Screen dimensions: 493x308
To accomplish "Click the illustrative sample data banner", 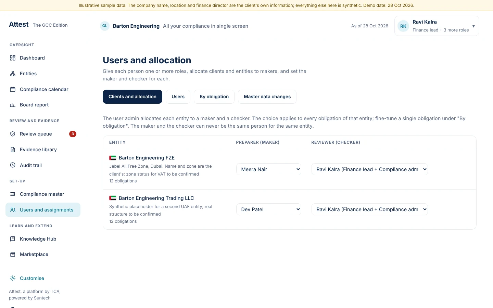I will point(246,5).
